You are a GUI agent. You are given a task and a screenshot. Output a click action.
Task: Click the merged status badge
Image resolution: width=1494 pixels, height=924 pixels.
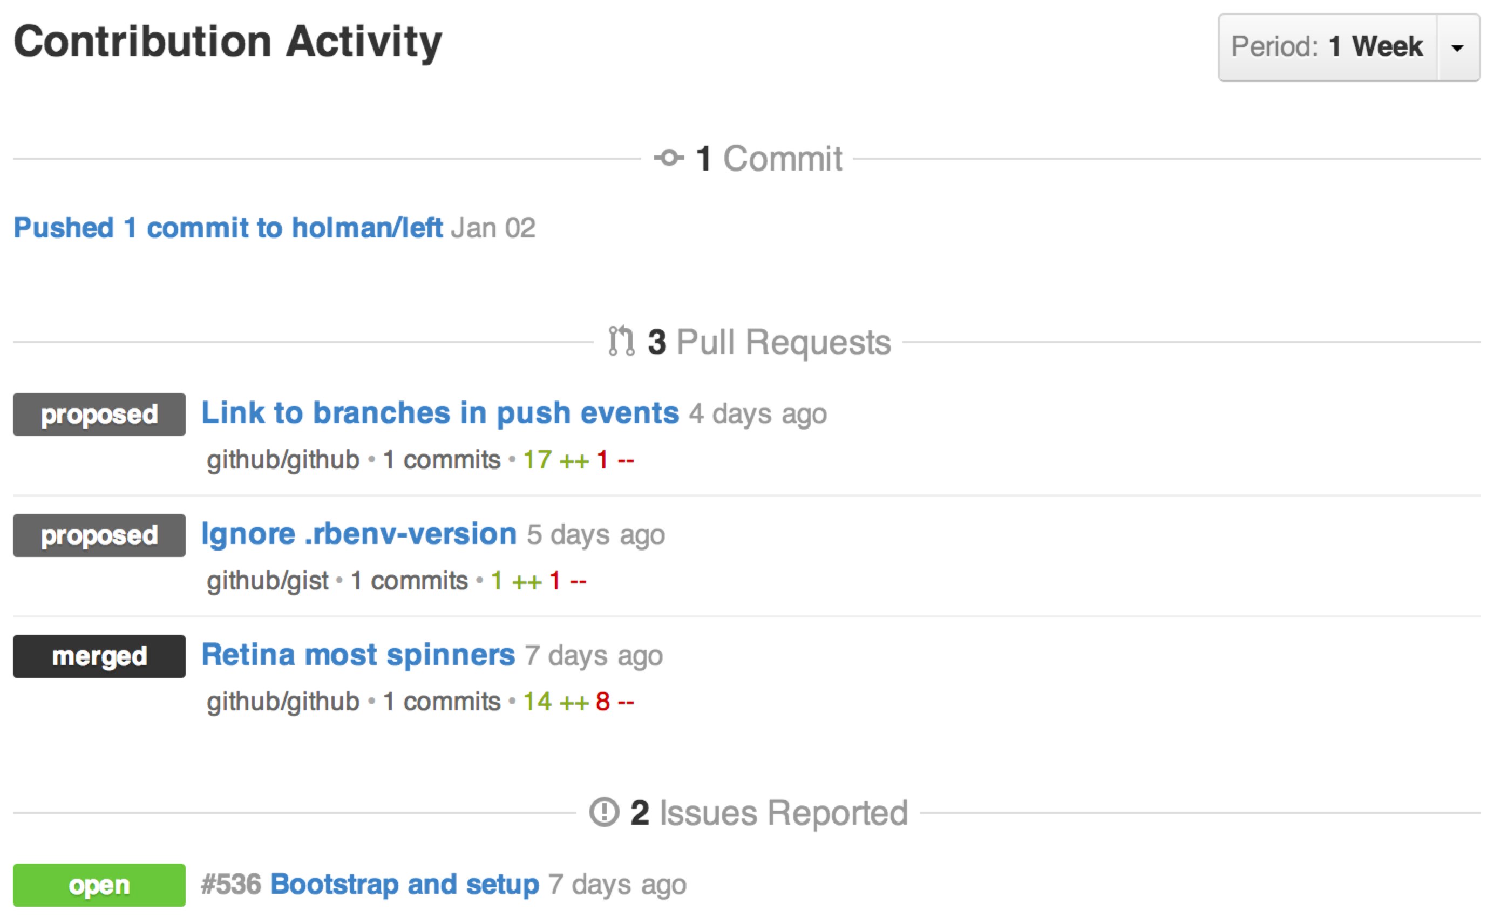99,656
